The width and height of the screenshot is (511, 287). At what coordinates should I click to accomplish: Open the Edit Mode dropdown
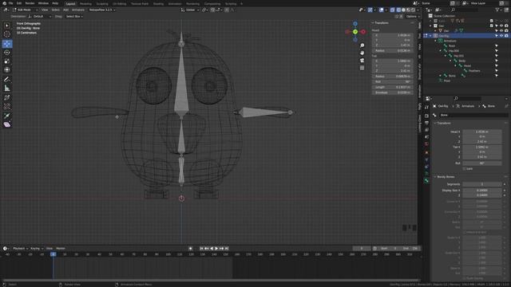point(25,10)
